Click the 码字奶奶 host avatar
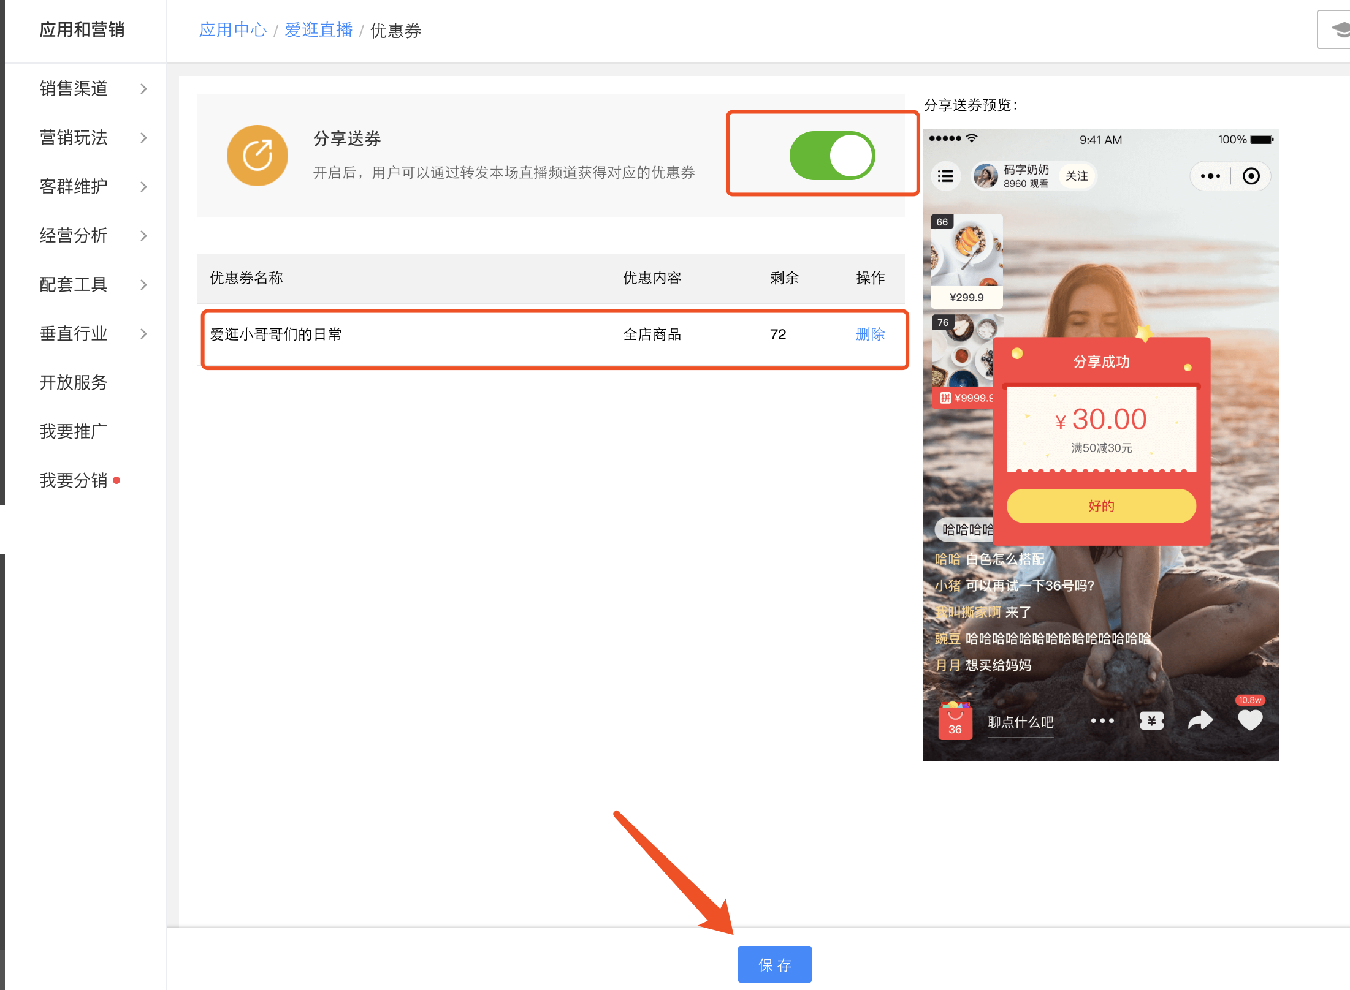The image size is (1350, 990). (986, 176)
